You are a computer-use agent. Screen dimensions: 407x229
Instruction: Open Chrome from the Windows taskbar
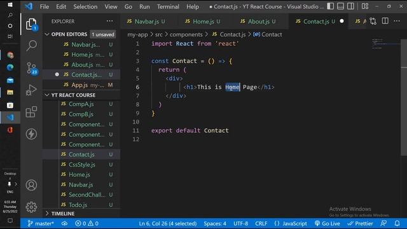(10, 55)
